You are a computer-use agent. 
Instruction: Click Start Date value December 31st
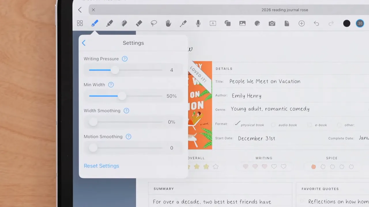(x=257, y=138)
